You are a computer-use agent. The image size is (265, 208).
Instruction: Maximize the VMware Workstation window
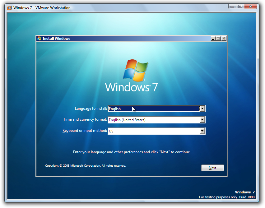coord(240,6)
